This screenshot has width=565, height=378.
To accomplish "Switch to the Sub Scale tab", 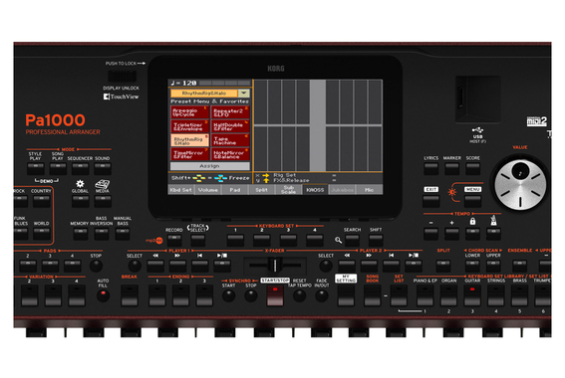I will tap(288, 190).
